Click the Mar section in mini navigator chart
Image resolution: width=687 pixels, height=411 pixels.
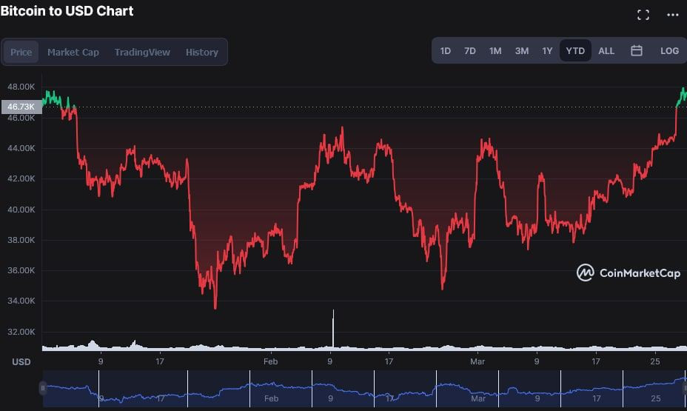tap(467, 389)
